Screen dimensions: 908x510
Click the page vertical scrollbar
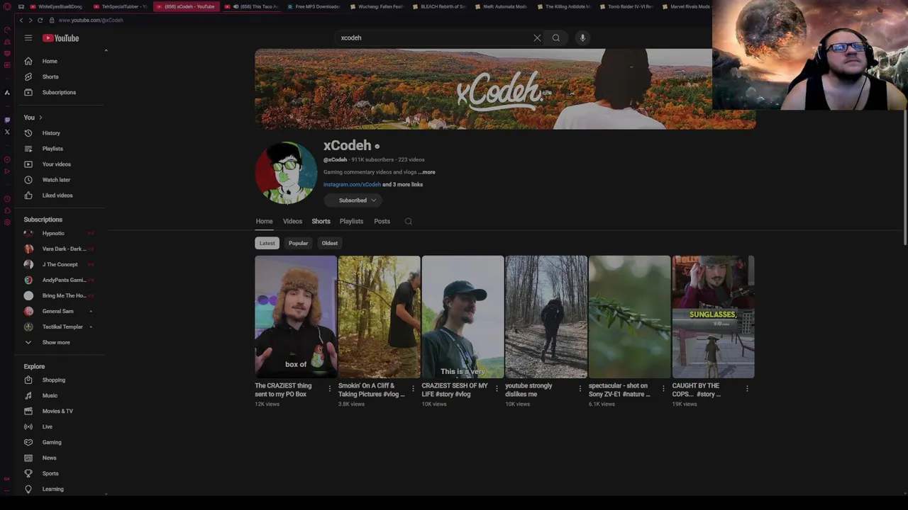point(905,177)
